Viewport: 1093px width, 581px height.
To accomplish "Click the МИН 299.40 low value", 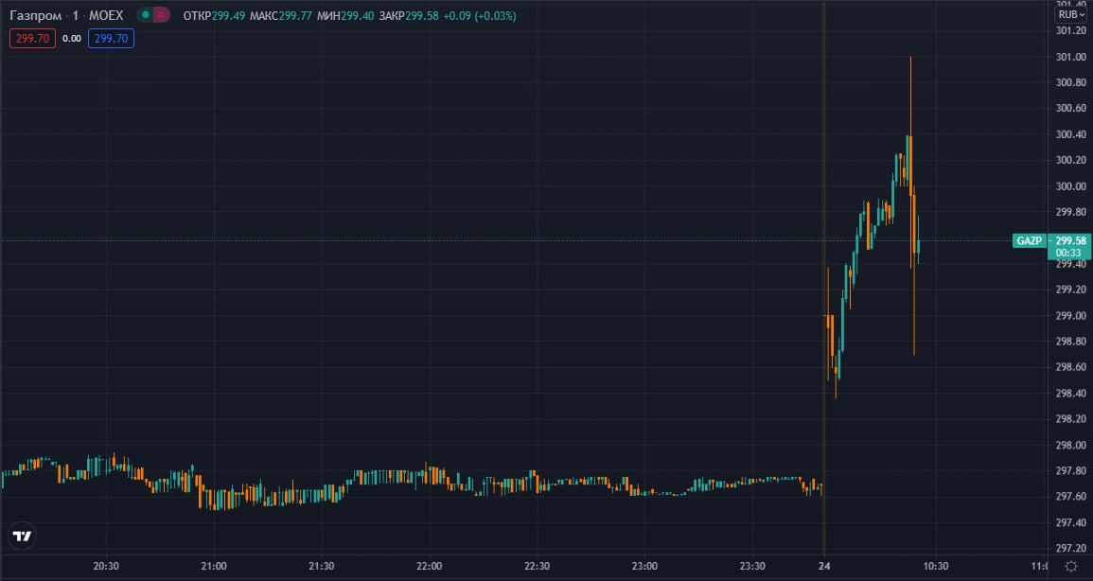I will pos(345,15).
